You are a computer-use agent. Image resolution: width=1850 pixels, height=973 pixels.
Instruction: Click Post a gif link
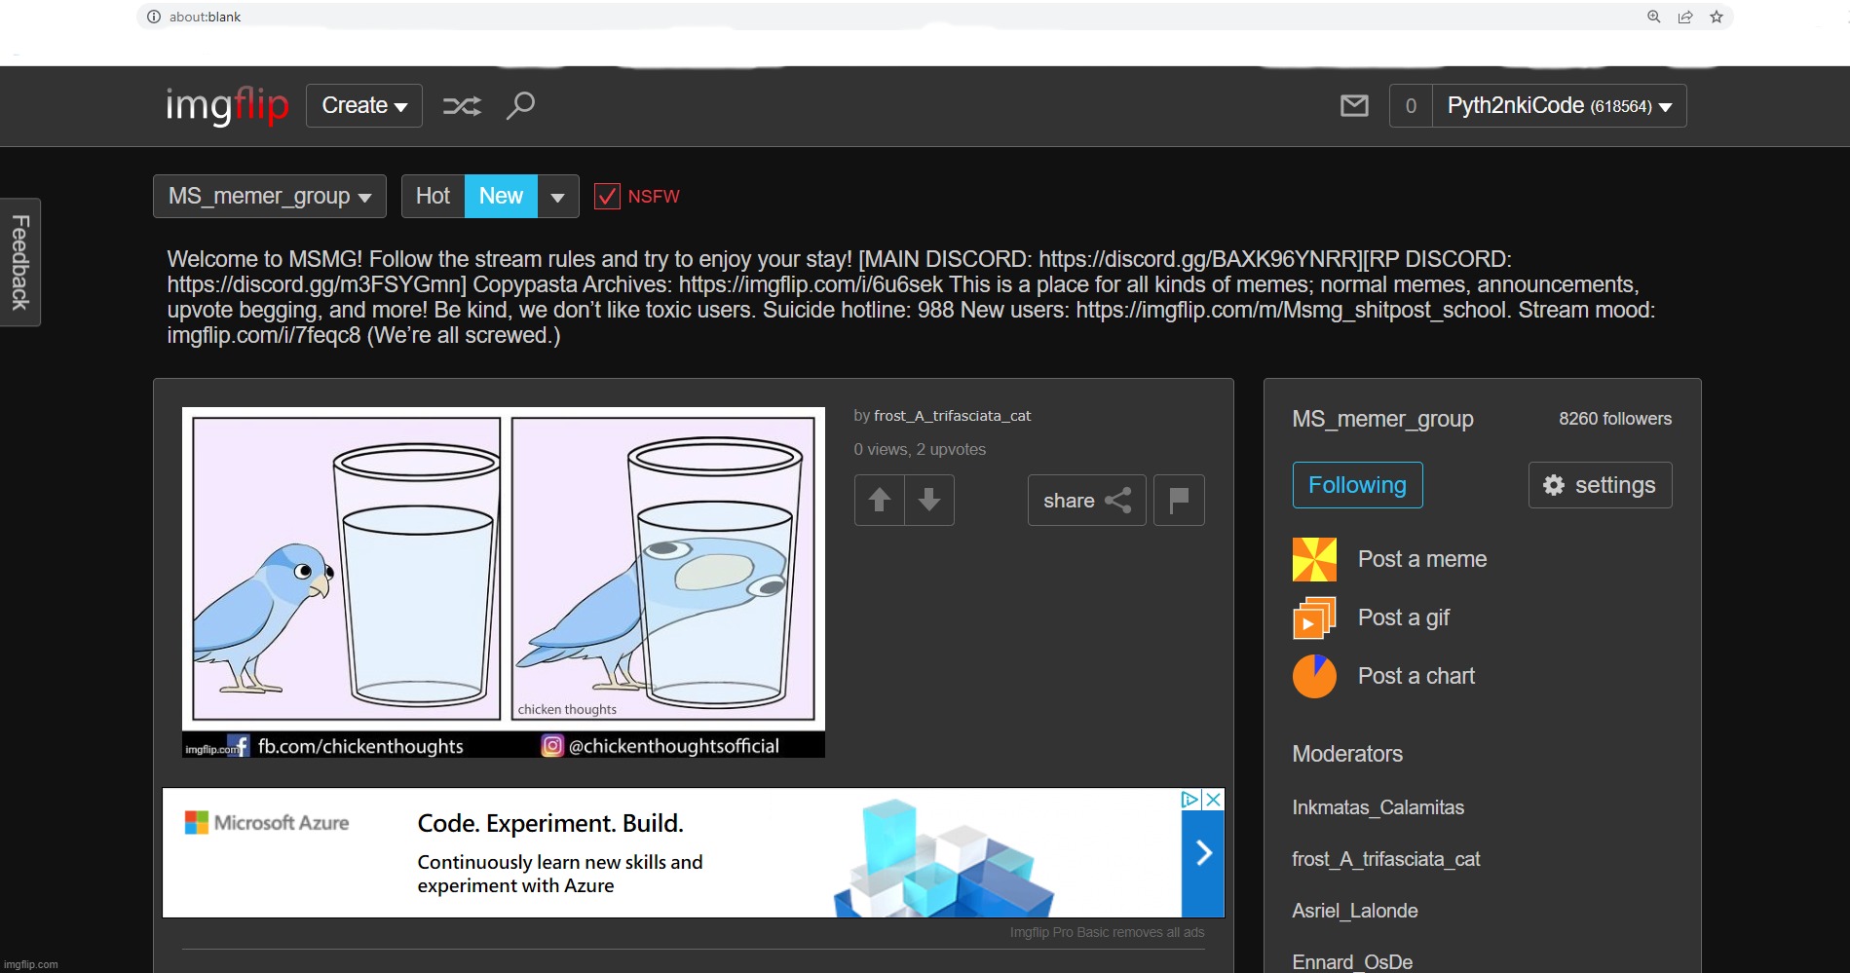tap(1404, 617)
